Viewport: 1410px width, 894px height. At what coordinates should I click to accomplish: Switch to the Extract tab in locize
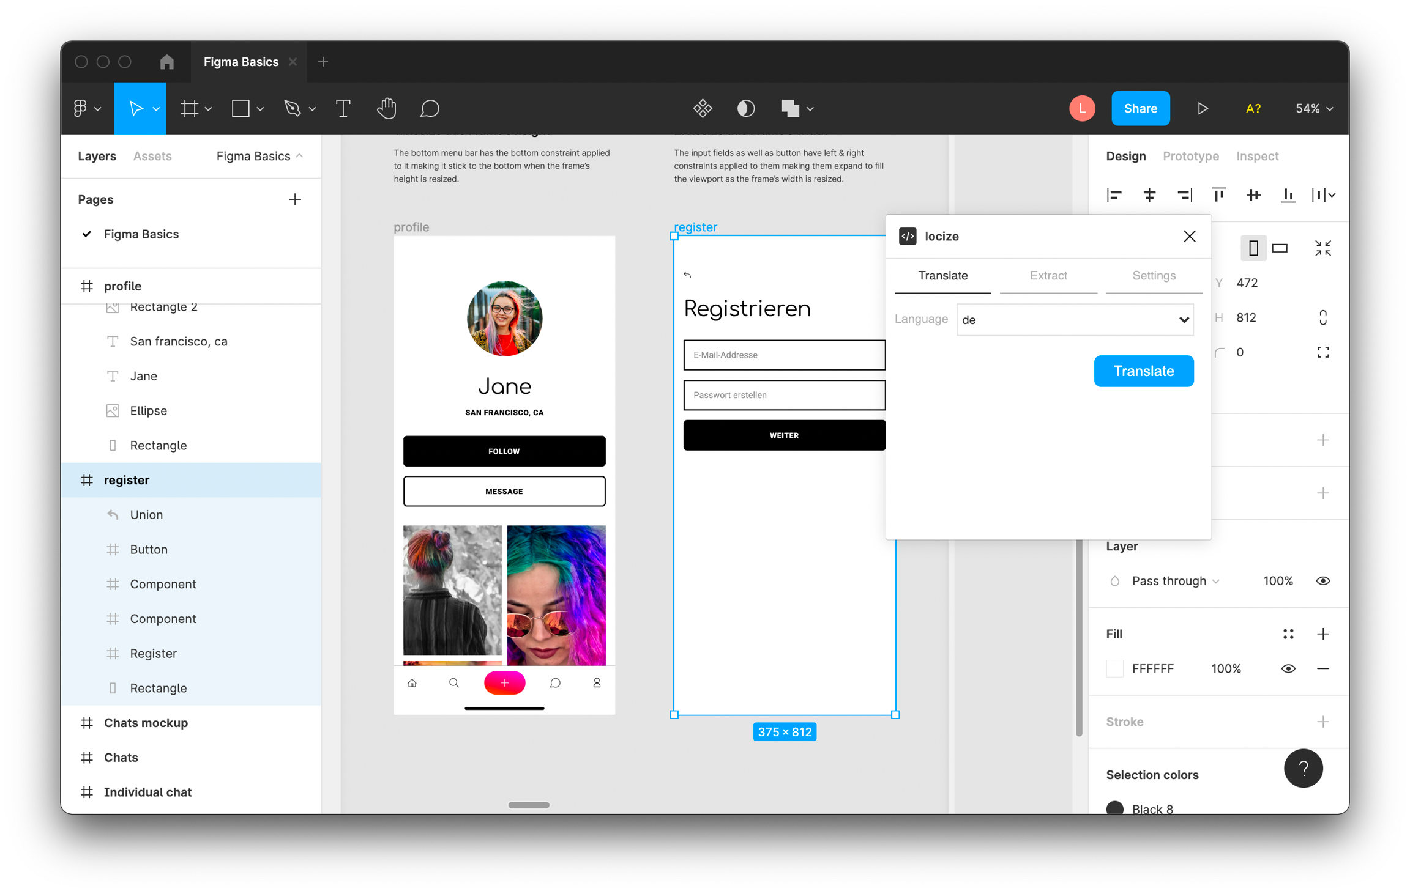tap(1048, 276)
